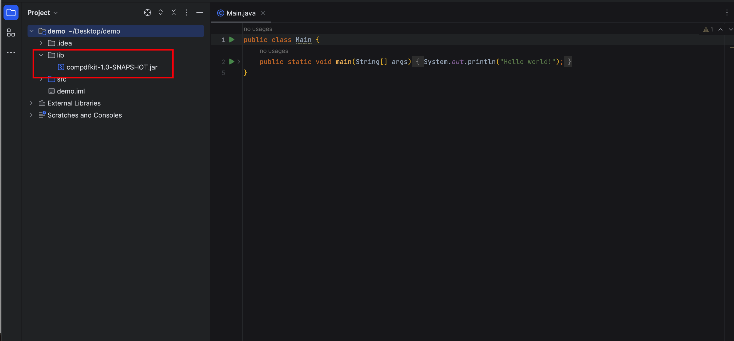The image size is (734, 341).
Task: Close the Main.java tab
Action: tap(263, 13)
